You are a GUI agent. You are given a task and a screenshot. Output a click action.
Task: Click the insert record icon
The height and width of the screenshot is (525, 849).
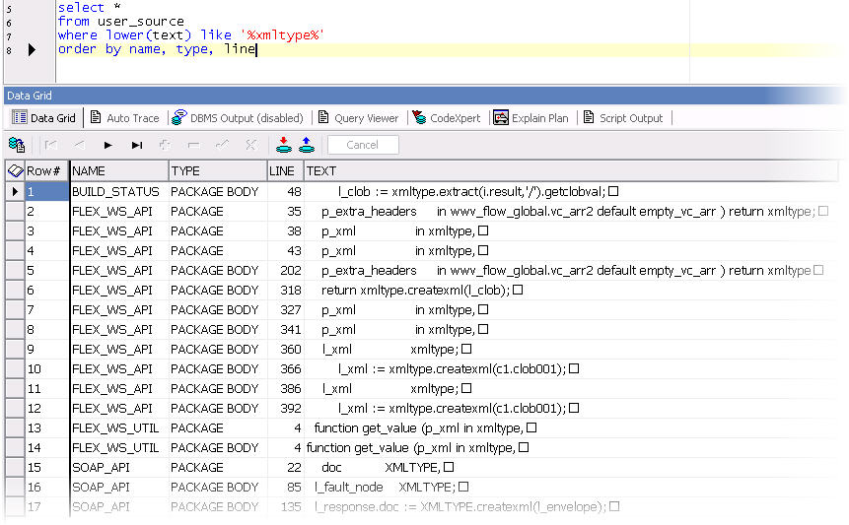pos(165,145)
